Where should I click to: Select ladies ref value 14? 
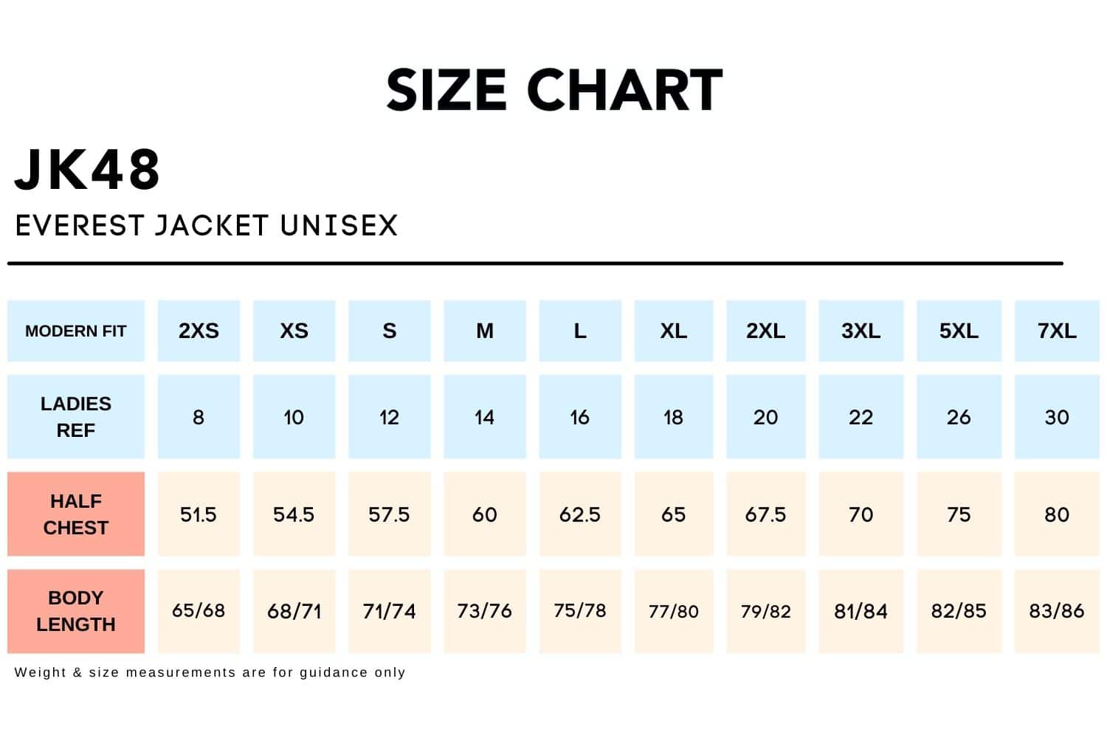click(x=485, y=418)
